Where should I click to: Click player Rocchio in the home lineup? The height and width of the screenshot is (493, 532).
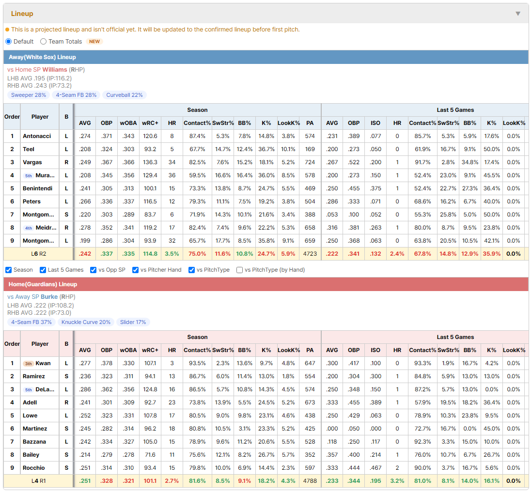click(x=33, y=468)
